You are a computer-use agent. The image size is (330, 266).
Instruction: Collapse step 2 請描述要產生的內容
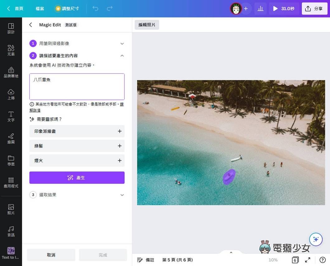tap(122, 56)
